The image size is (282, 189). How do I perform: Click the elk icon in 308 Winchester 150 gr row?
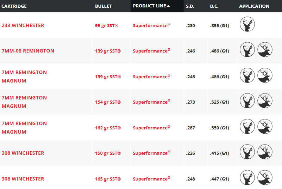click(x=265, y=152)
